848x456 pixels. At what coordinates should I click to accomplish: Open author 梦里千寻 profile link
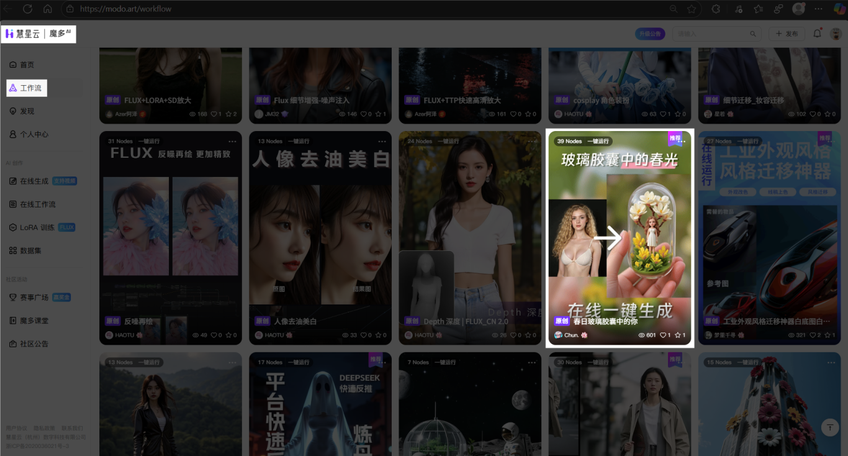(725, 335)
